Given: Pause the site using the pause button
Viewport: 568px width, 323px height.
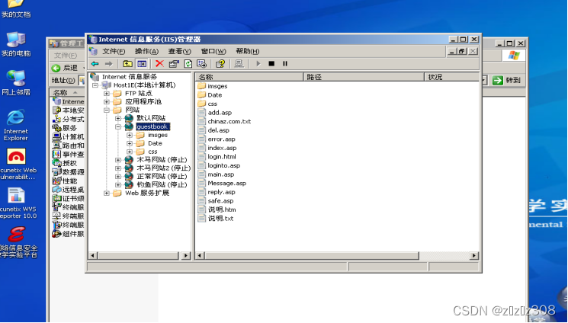Looking at the screenshot, I should 285,64.
